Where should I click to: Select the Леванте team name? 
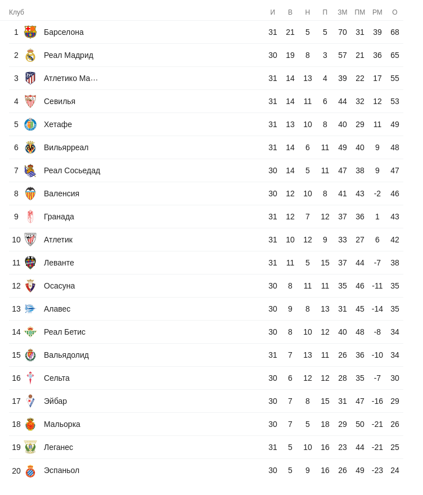[59, 263]
